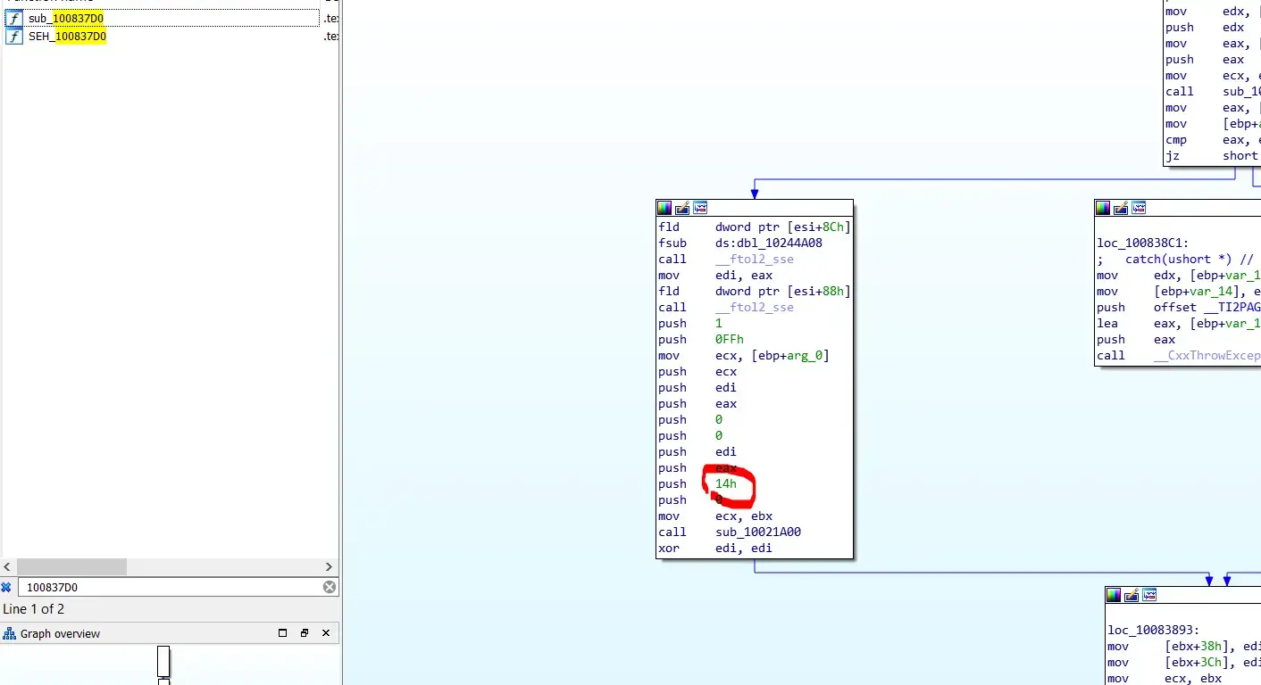
Task: Maximize the Graph overview panel
Action: pyautogui.click(x=283, y=633)
